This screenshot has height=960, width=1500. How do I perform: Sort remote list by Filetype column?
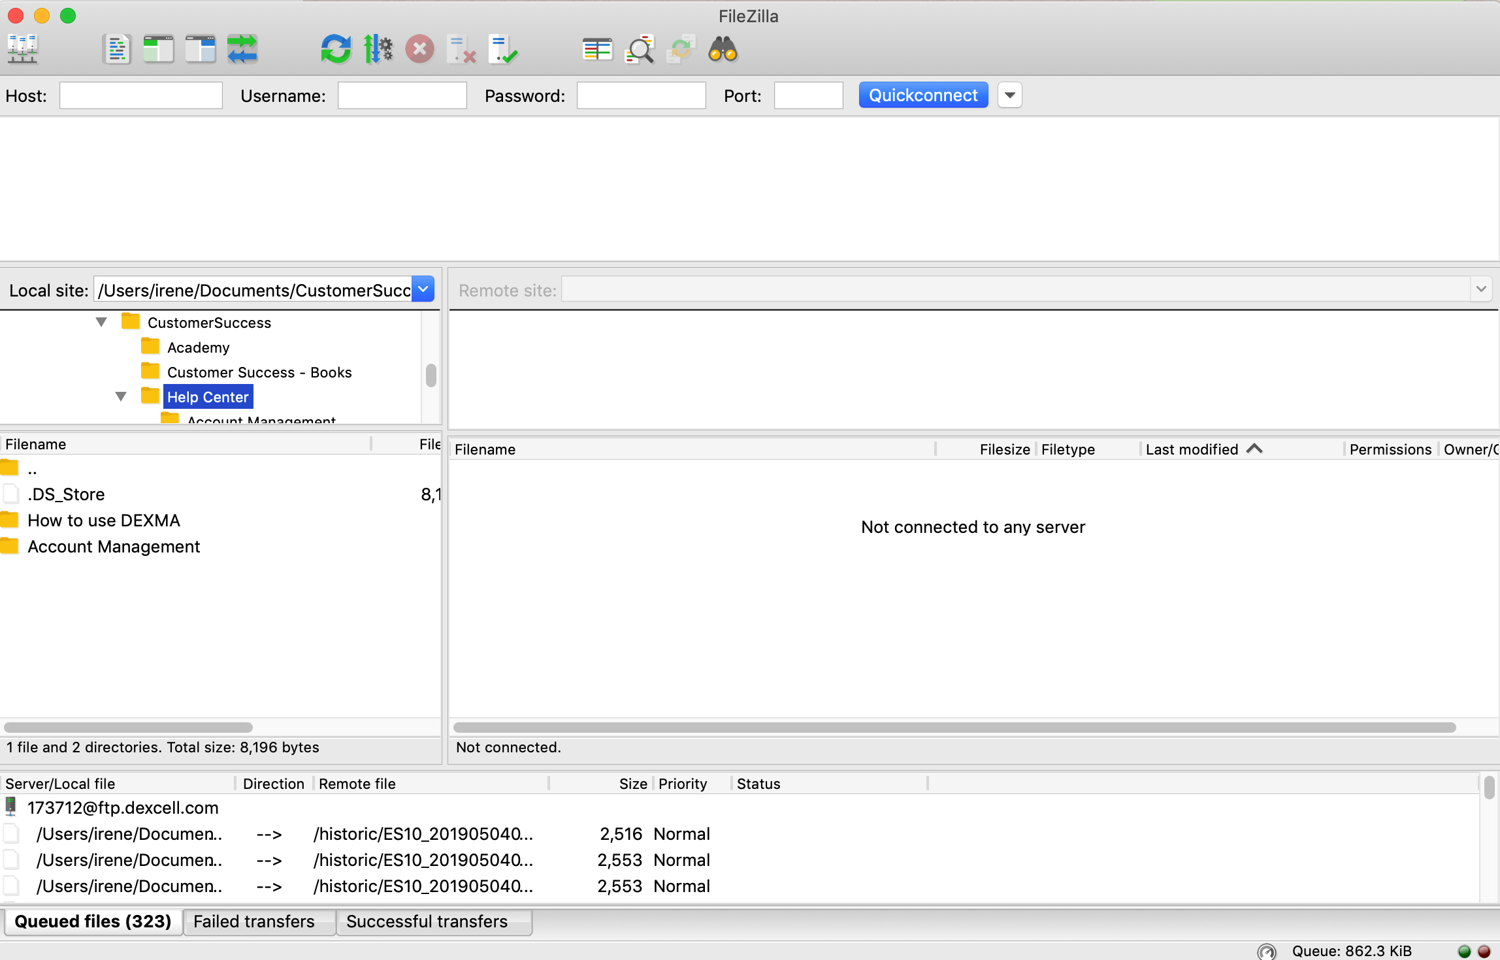click(1088, 449)
